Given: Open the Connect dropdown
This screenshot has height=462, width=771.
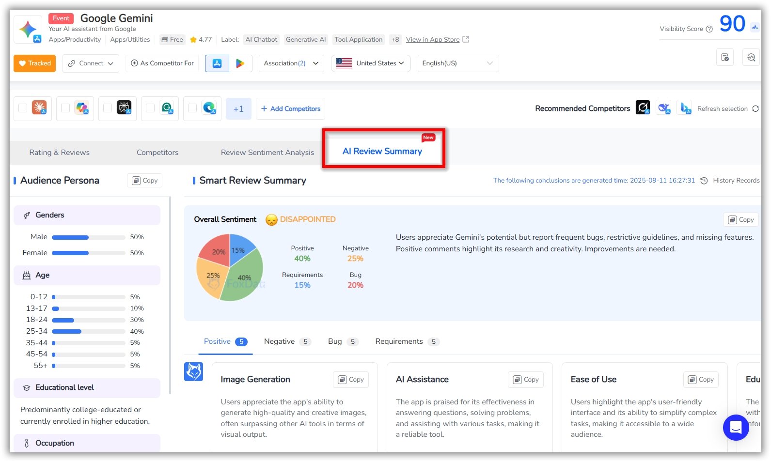Looking at the screenshot, I should (91, 63).
